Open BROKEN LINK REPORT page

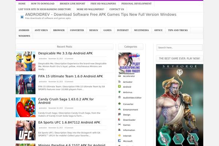72,4
